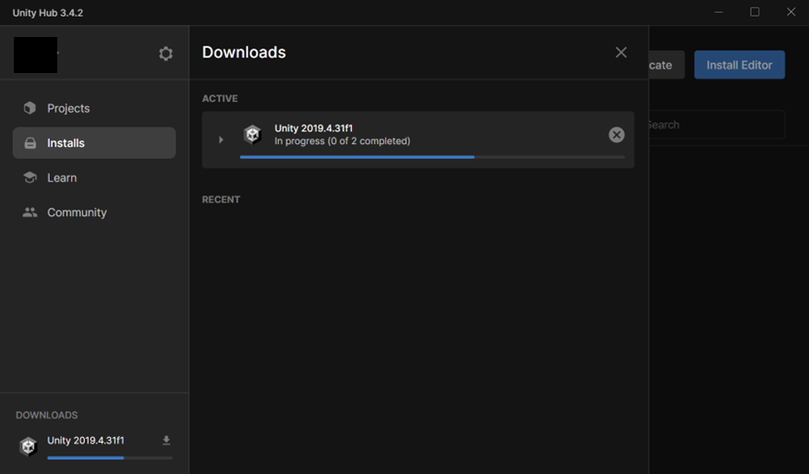The width and height of the screenshot is (809, 474).
Task: Click the cube icon beside Projects
Action: [30, 108]
